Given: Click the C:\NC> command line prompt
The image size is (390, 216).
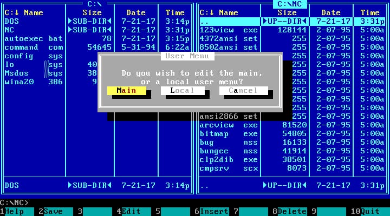Looking at the screenshot, I should click(x=15, y=203).
